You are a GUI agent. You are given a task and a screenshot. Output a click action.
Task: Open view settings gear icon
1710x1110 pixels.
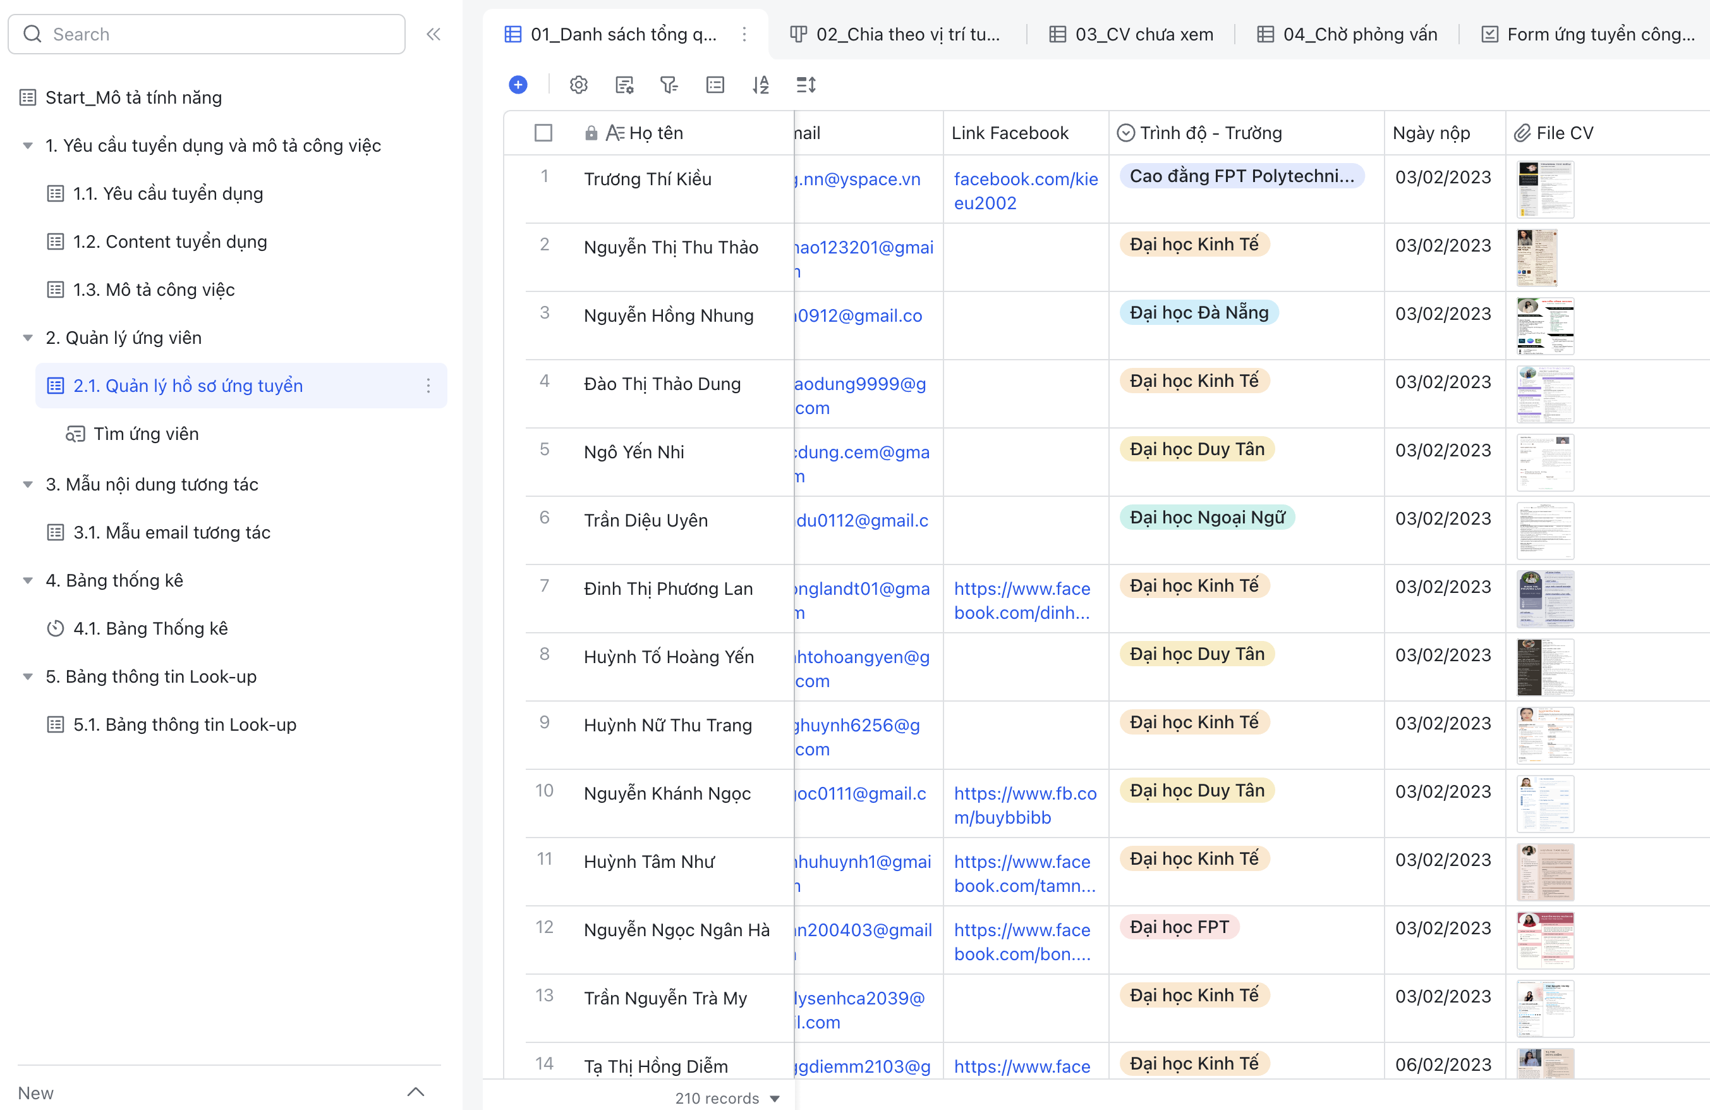point(578,85)
